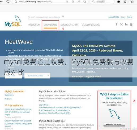Screen dimensions: 137x130
Task: Click the MySQL Enterprise Edition heading
Action: [53, 92]
